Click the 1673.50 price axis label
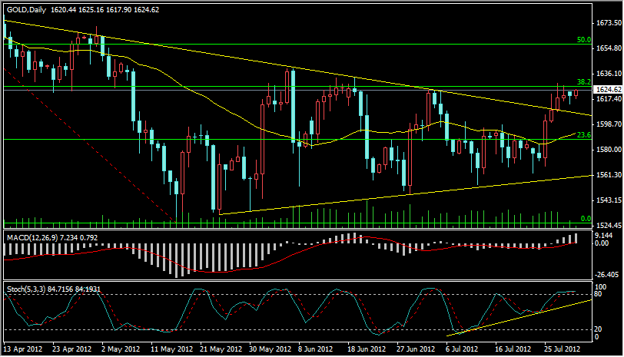The image size is (624, 357). tap(609, 23)
